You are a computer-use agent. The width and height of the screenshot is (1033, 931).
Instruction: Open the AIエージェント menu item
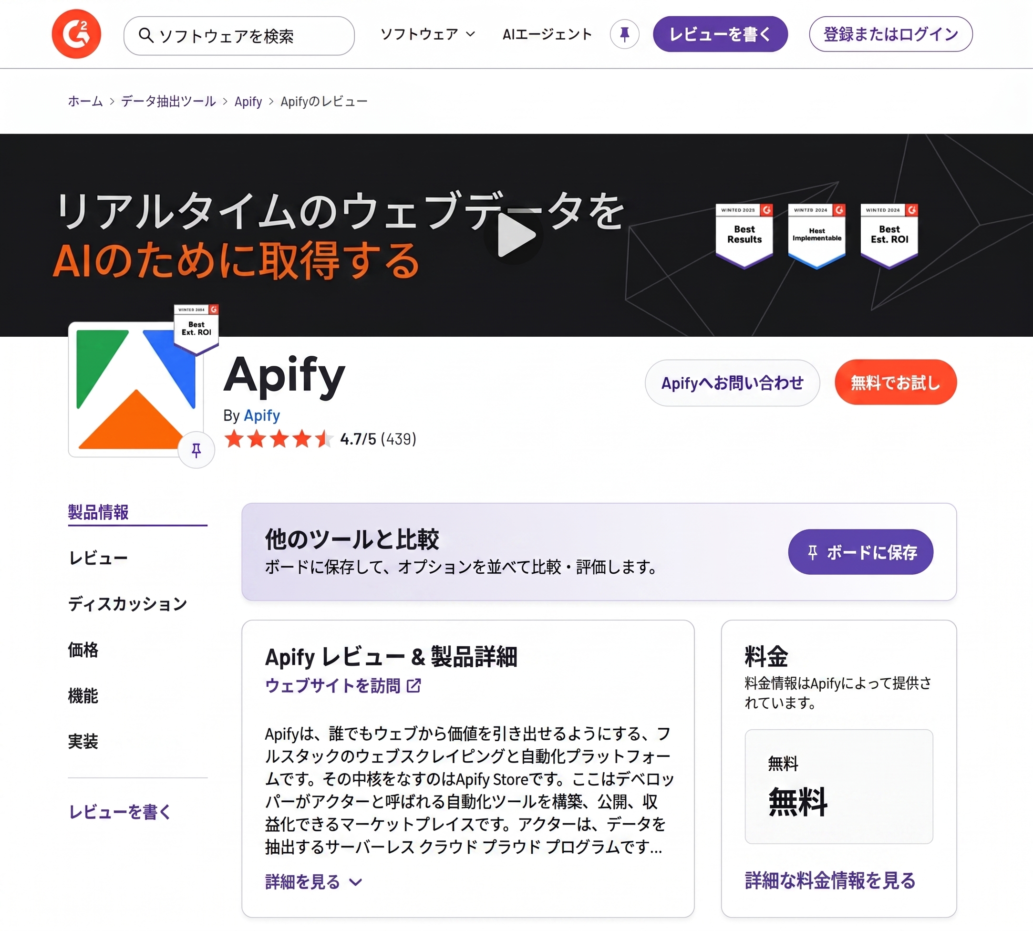coord(547,34)
